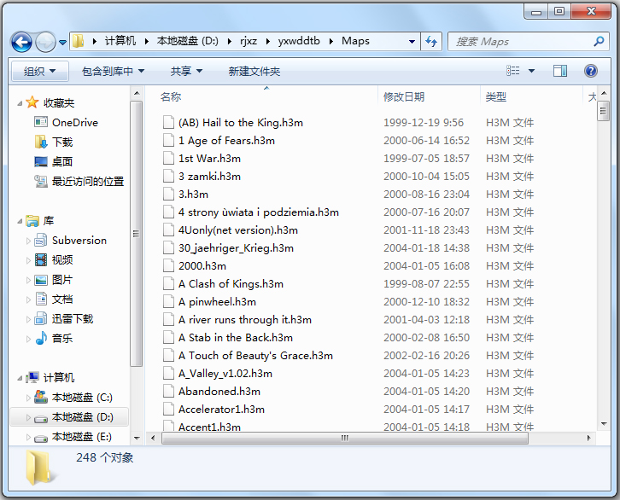The image size is (620, 500).
Task: Click the 新建文件夹 button
Action: pos(254,71)
